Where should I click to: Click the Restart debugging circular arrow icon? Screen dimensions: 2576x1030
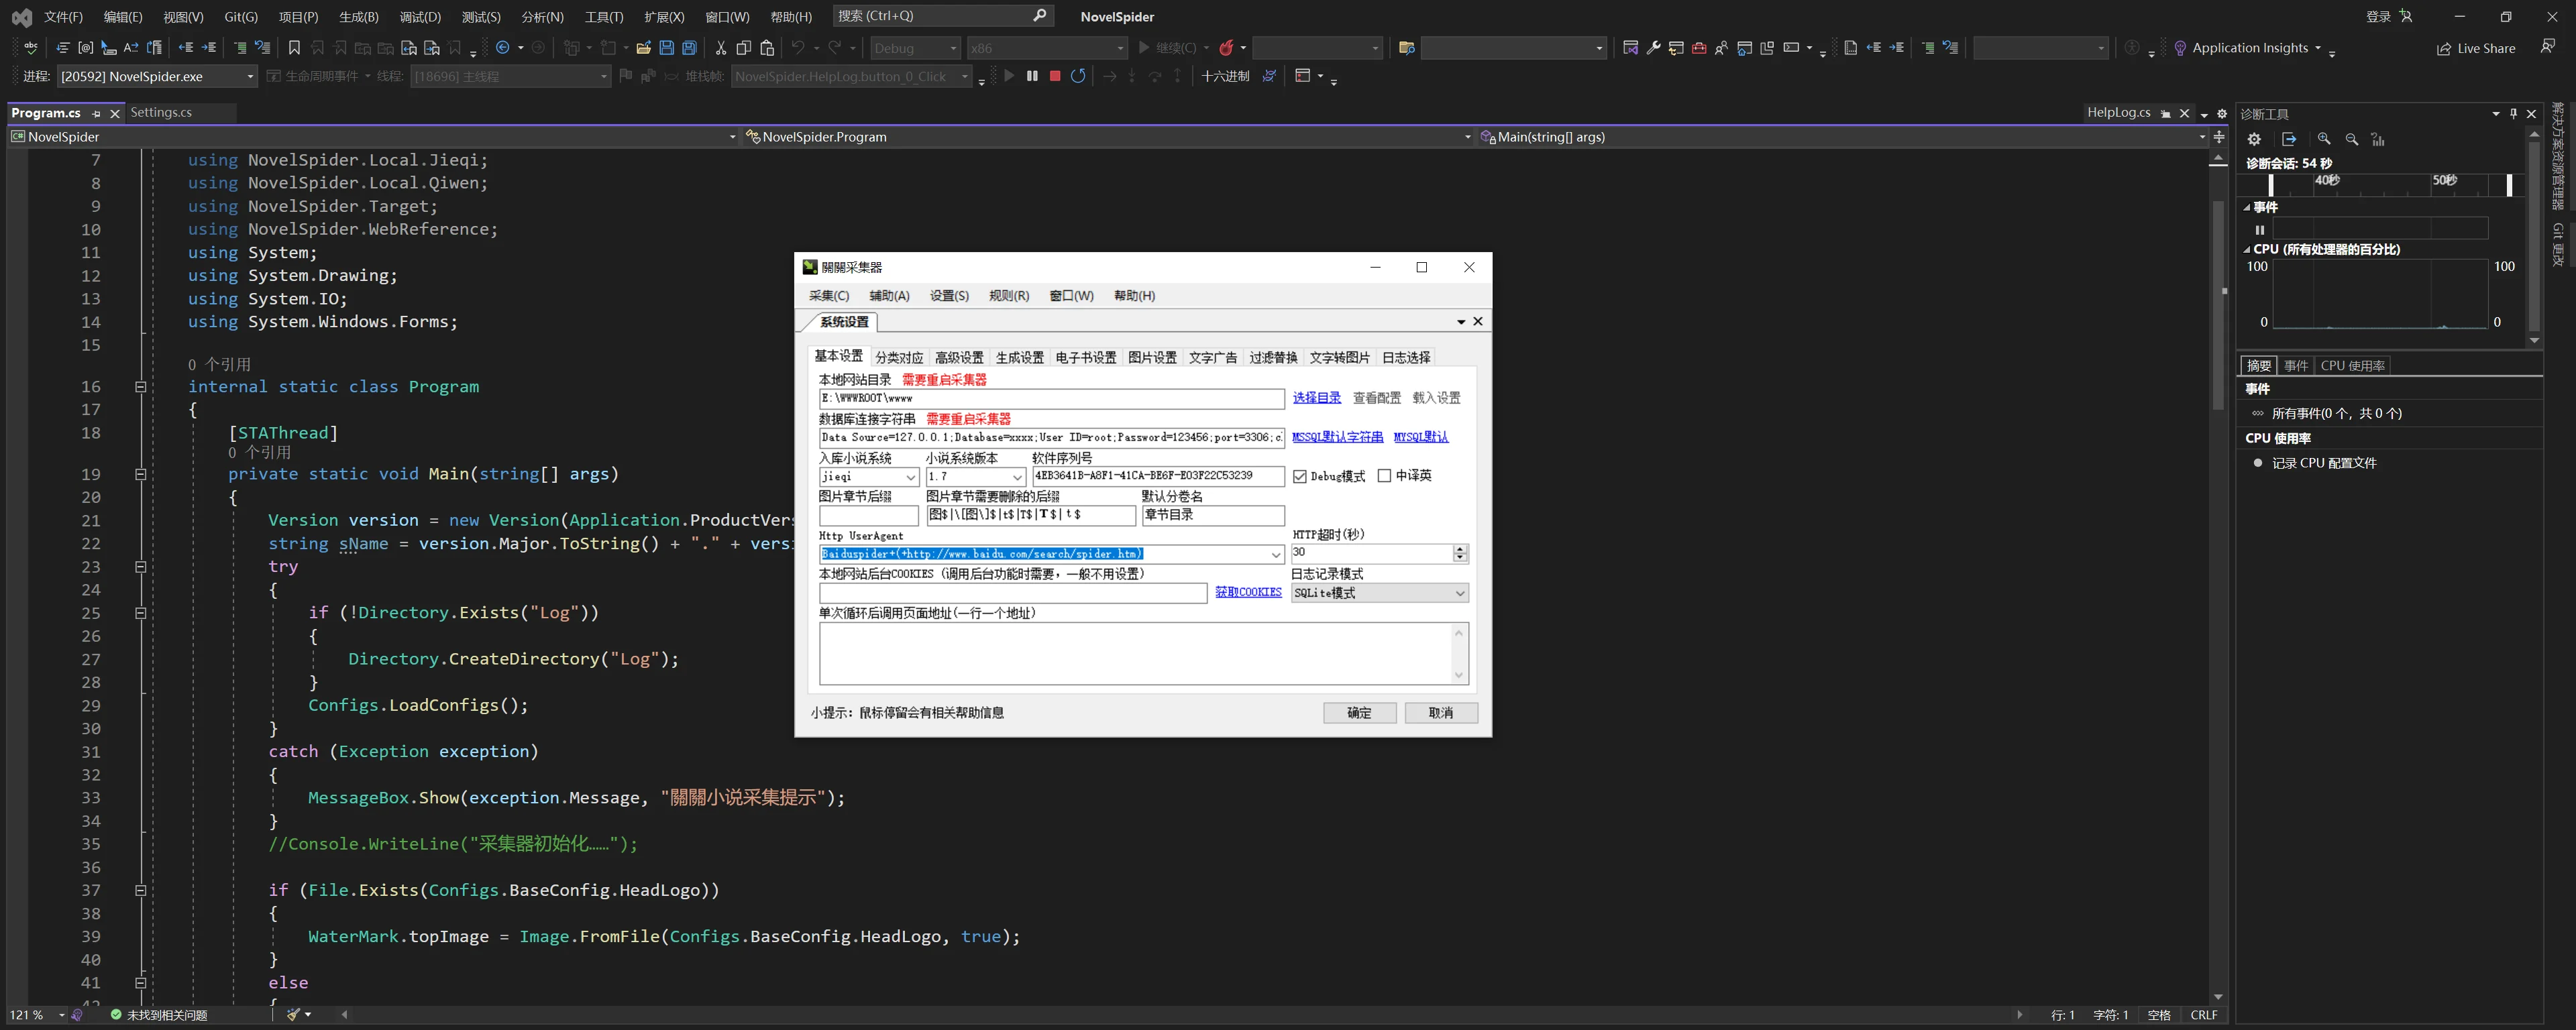click(x=1078, y=76)
